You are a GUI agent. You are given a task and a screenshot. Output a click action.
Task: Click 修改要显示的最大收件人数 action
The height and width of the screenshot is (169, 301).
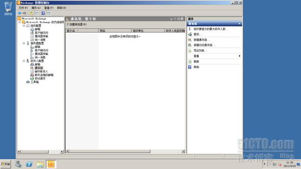[x=211, y=29]
